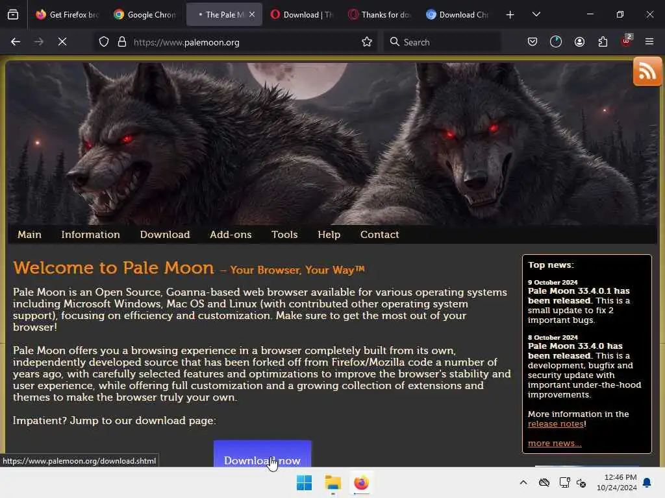
Task: Stop loading the page
Action: (62, 41)
